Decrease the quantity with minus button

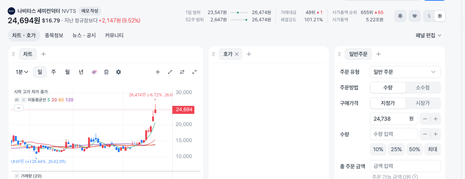click(425, 134)
